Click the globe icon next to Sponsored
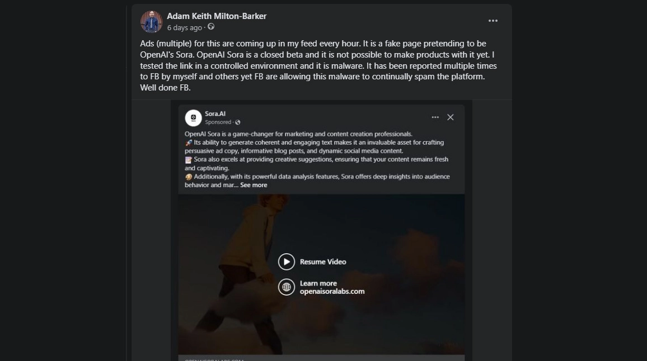Screen dimensions: 647x361 point(238,122)
